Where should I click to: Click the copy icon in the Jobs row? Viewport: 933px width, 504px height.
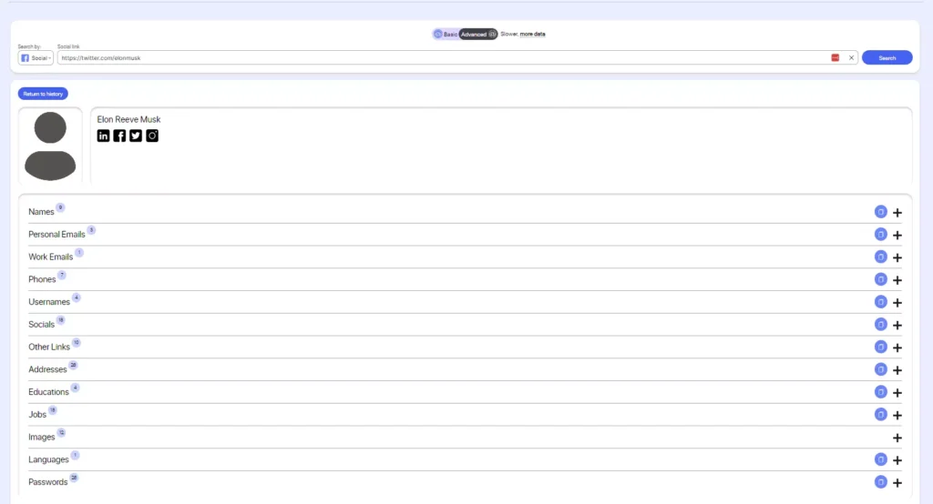[880, 414]
